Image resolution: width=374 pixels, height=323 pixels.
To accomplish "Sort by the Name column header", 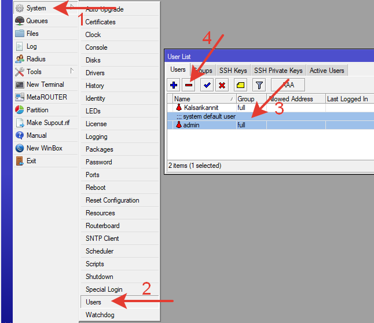I will click(204, 99).
